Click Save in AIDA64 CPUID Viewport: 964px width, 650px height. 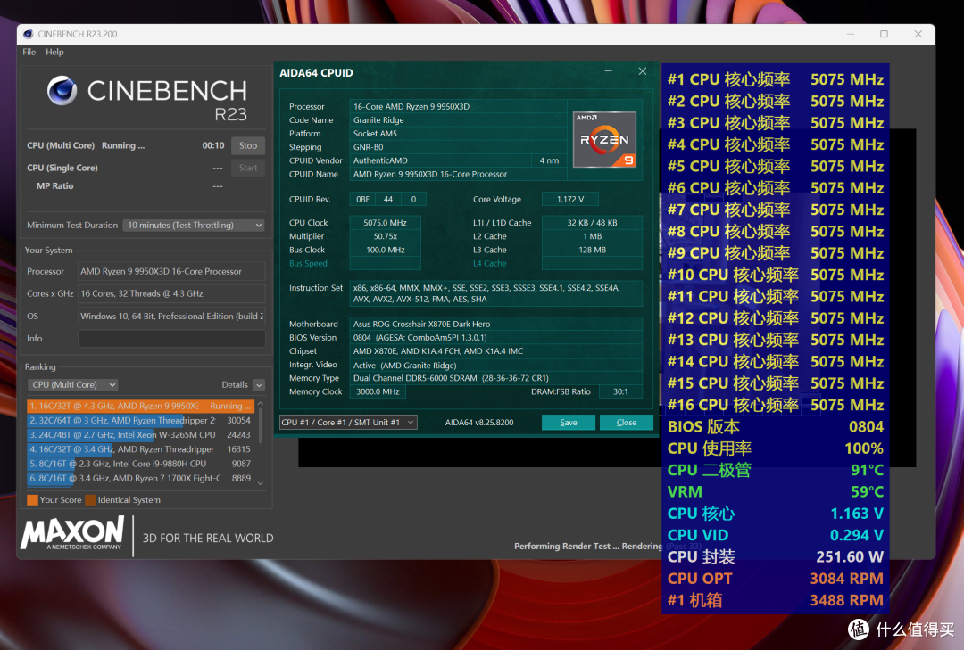coord(568,423)
